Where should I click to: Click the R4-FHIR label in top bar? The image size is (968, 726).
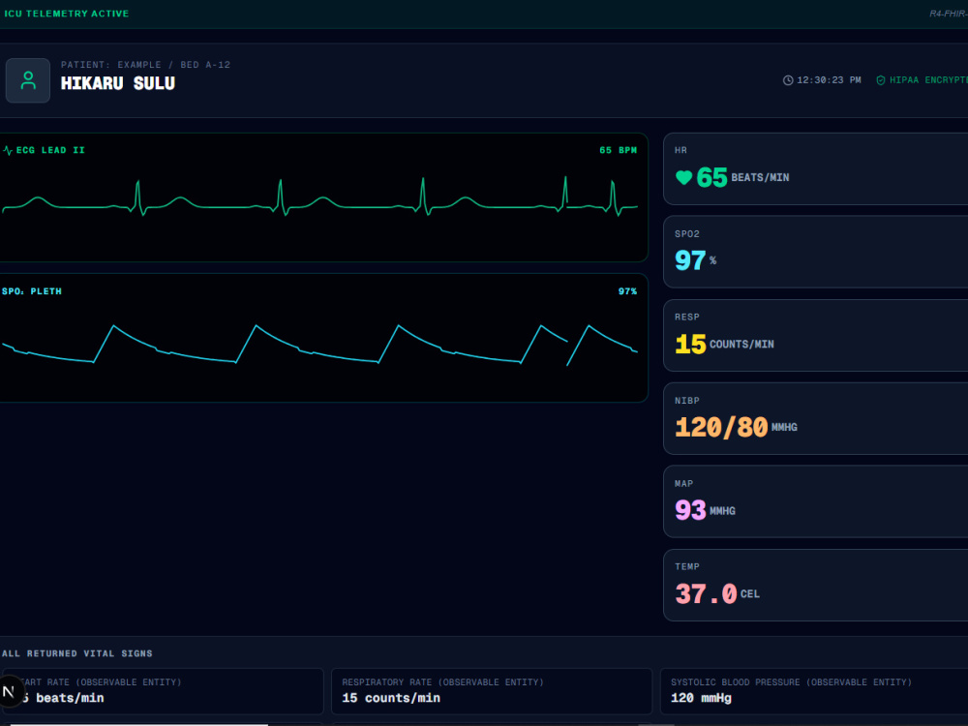click(x=949, y=14)
